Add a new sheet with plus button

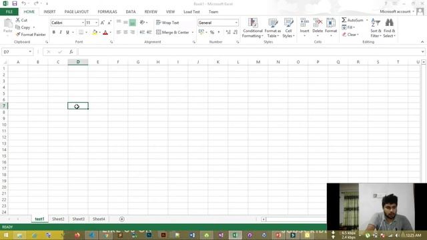point(121,219)
